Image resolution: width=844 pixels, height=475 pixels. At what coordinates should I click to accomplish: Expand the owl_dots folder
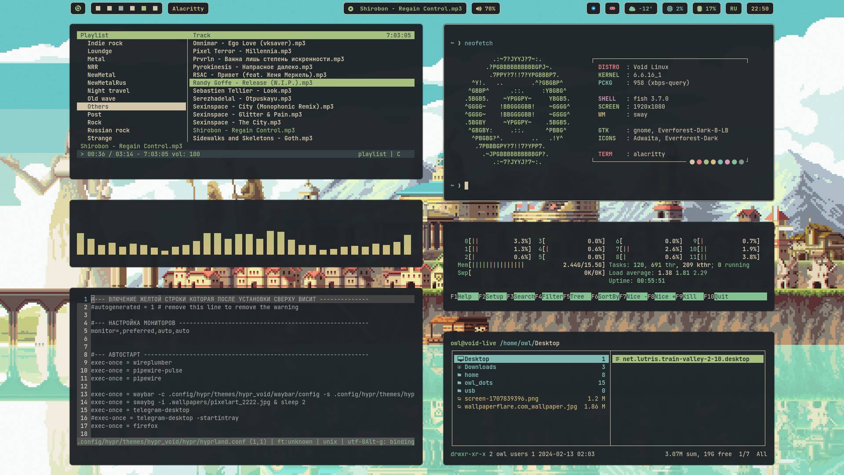point(478,383)
